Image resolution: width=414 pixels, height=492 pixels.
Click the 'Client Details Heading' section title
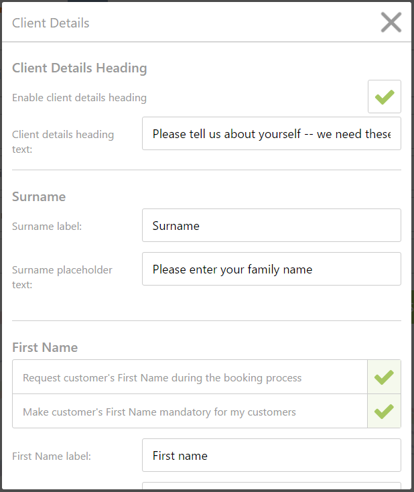point(79,68)
